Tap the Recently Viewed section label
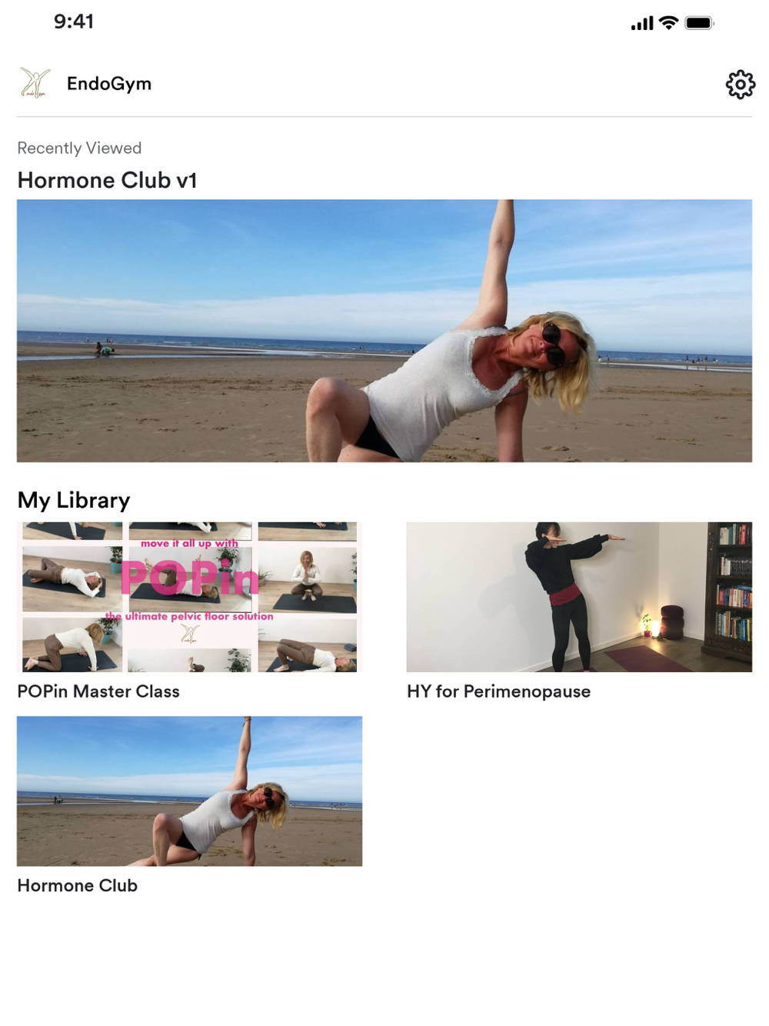Image resolution: width=769 pixels, height=1026 pixels. click(79, 148)
